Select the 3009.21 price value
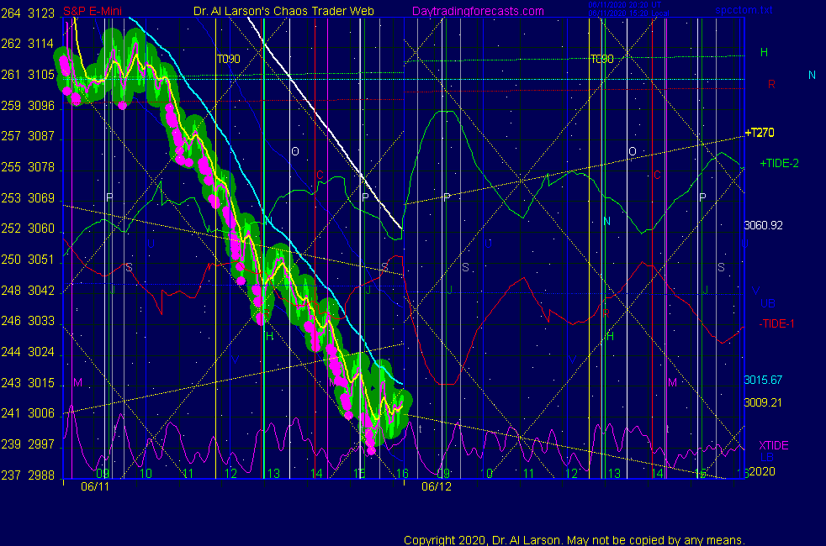This screenshot has height=546, width=826. click(x=763, y=402)
